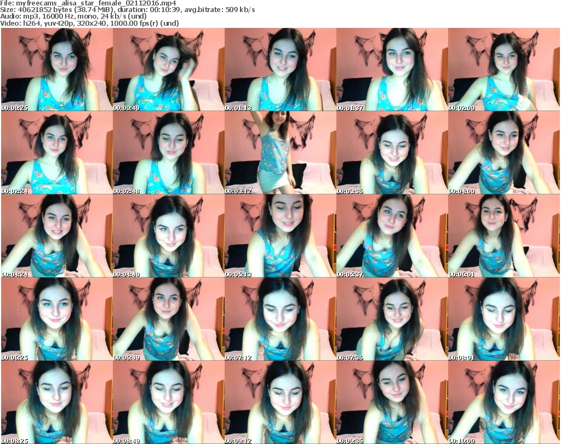Choose the thumbnail stamped 00:08:01

pyautogui.click(x=504, y=319)
